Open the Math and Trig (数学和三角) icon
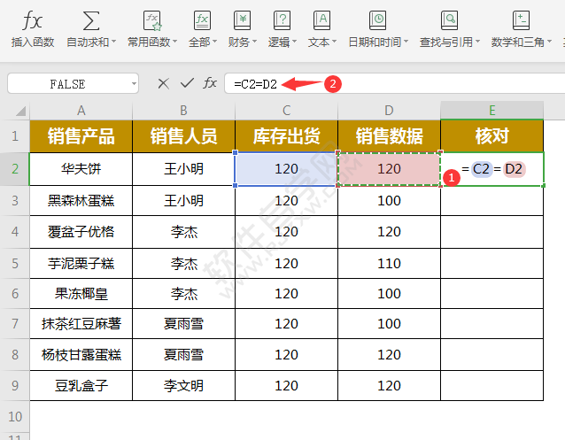This screenshot has width=565, height=440. [x=521, y=20]
